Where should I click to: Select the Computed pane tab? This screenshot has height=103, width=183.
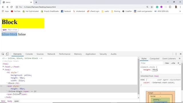tap(154, 58)
